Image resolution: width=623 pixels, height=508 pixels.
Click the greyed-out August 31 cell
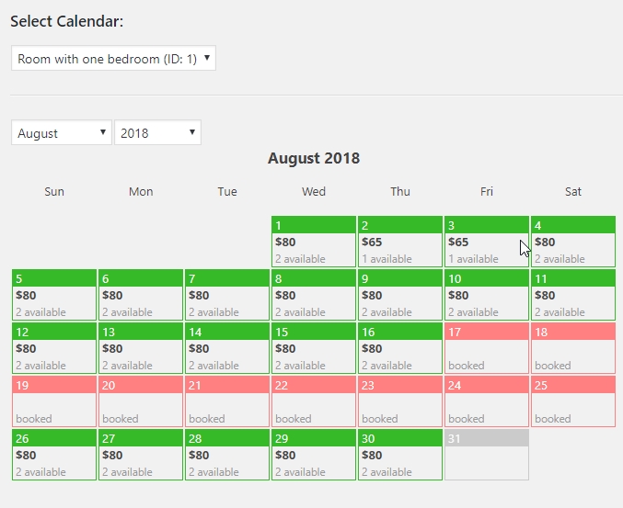[x=487, y=455]
